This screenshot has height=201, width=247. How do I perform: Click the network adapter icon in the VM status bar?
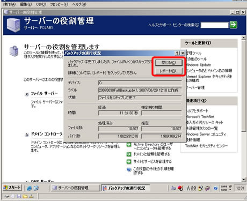click(x=32, y=196)
